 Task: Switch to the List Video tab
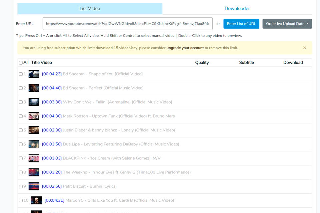[90, 9]
